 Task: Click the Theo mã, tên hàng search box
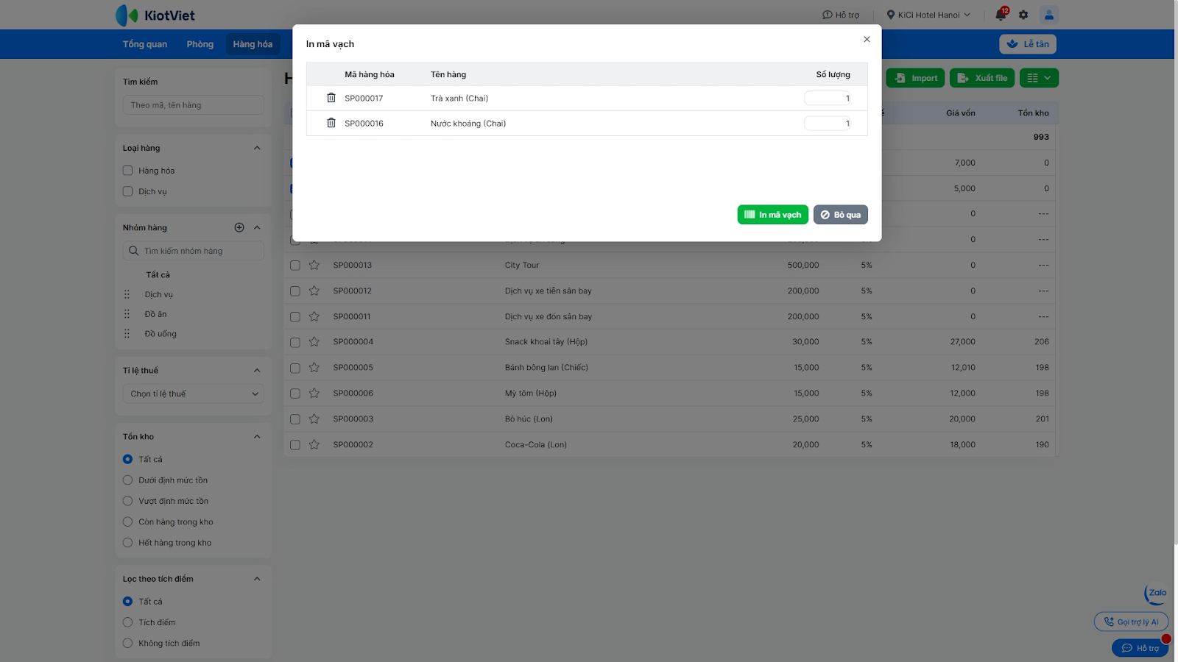[x=194, y=105]
